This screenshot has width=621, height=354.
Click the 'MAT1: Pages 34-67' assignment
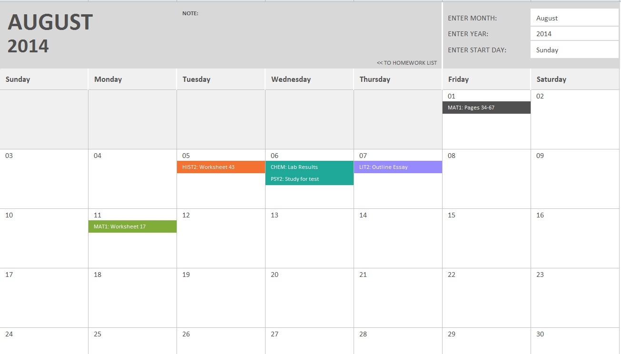[x=486, y=108]
